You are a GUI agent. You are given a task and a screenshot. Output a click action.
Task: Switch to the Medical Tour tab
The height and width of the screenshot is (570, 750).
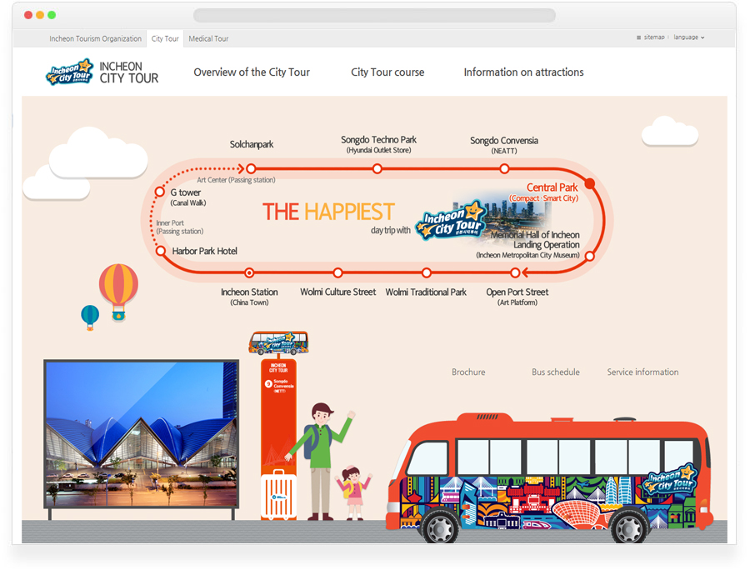point(208,38)
